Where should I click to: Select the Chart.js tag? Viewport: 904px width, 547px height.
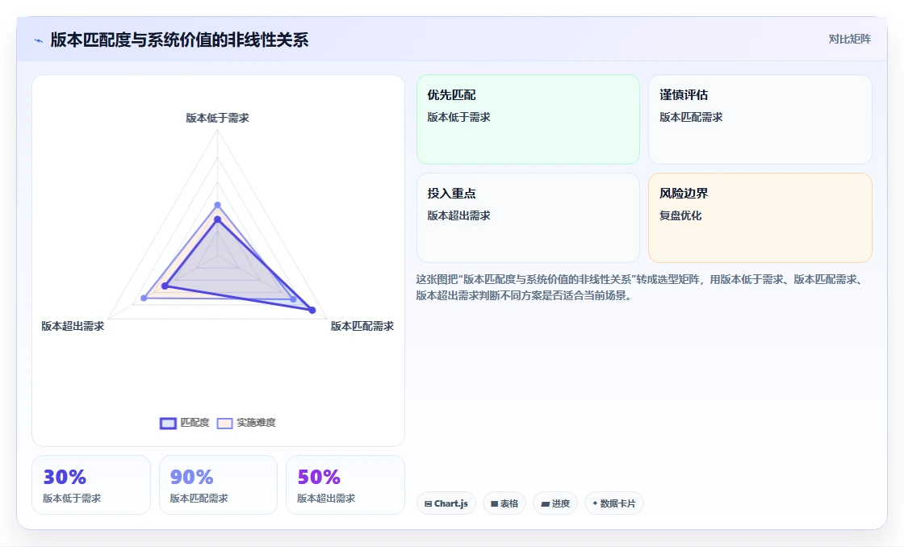pos(446,503)
